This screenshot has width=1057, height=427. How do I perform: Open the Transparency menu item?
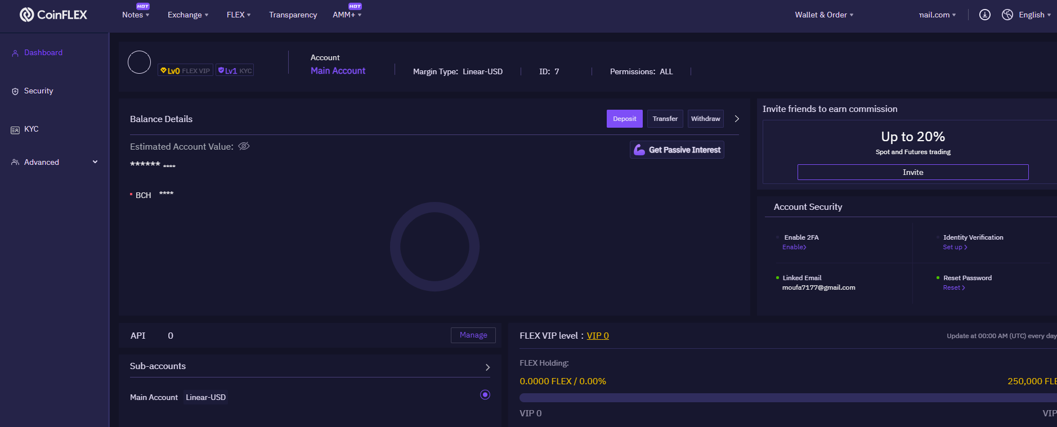[x=293, y=15]
